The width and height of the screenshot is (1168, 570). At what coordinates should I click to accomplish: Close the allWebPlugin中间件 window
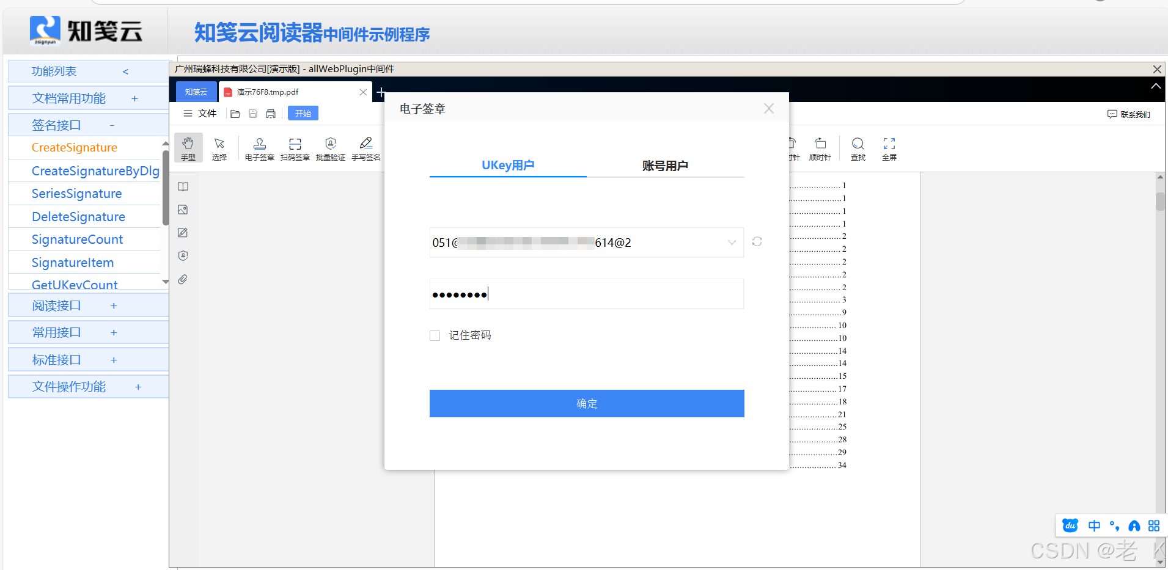click(x=1157, y=69)
